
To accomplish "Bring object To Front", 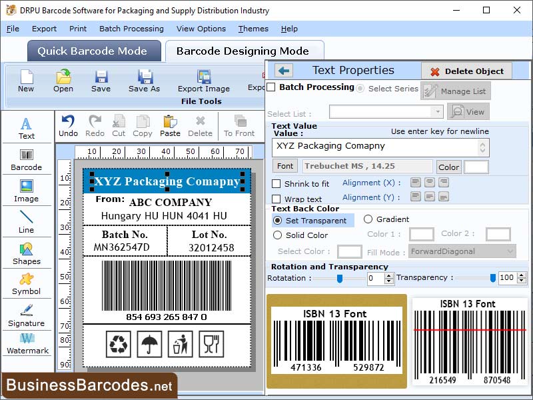I will point(241,123).
